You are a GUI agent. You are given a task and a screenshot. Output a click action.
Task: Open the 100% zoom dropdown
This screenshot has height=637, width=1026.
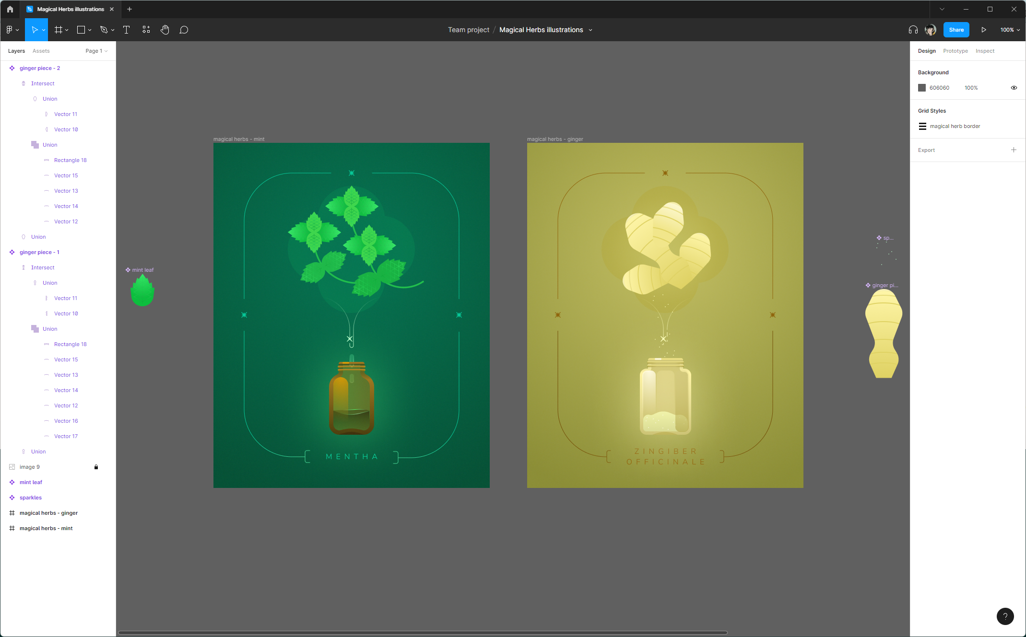click(1010, 30)
